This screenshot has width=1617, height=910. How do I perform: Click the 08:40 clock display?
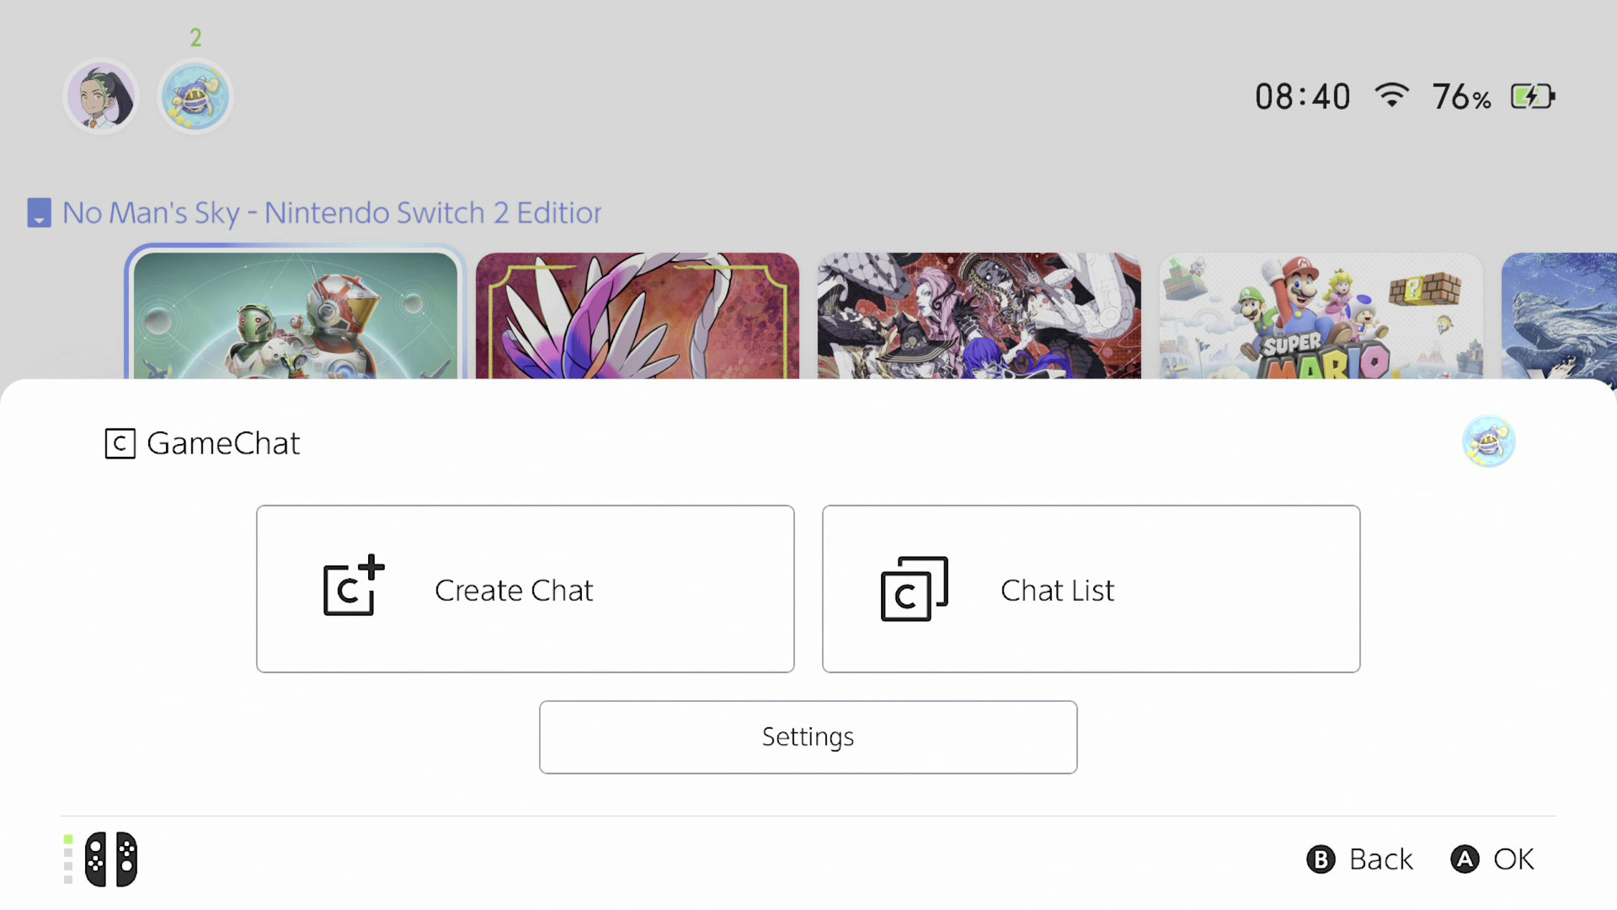click(1303, 97)
